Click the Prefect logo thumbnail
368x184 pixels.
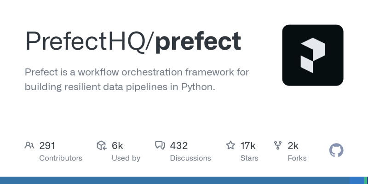tap(313, 55)
